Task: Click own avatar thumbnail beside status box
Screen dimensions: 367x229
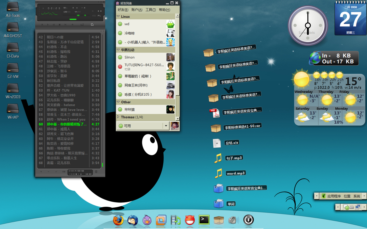Action: tap(175, 126)
